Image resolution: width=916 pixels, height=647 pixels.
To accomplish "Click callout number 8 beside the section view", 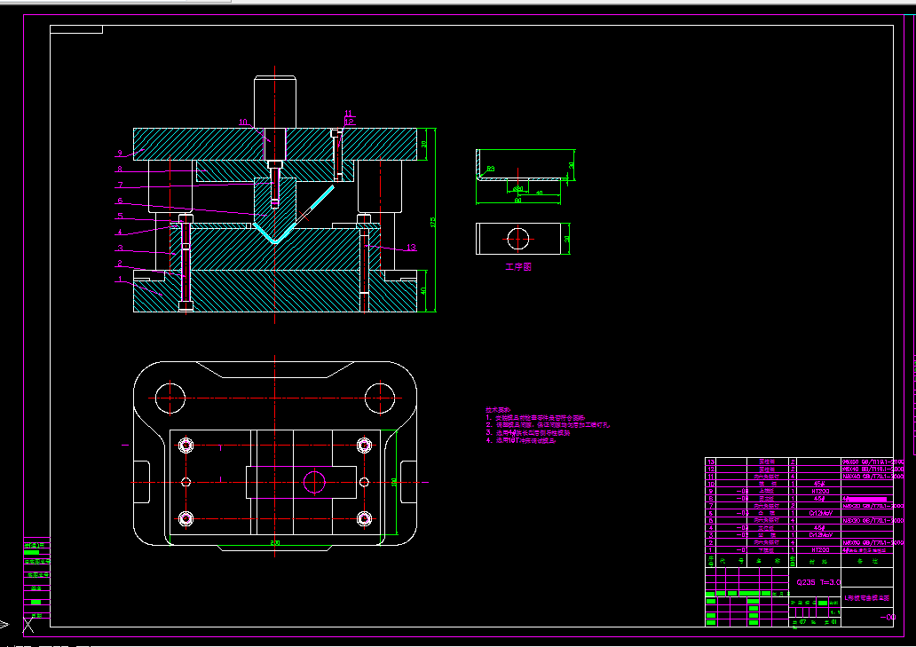I will click(x=120, y=169).
